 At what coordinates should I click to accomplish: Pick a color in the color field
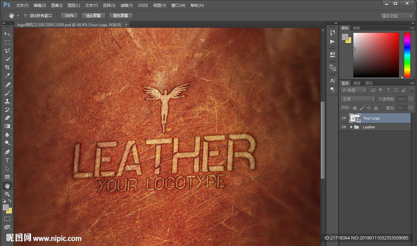click(x=376, y=55)
